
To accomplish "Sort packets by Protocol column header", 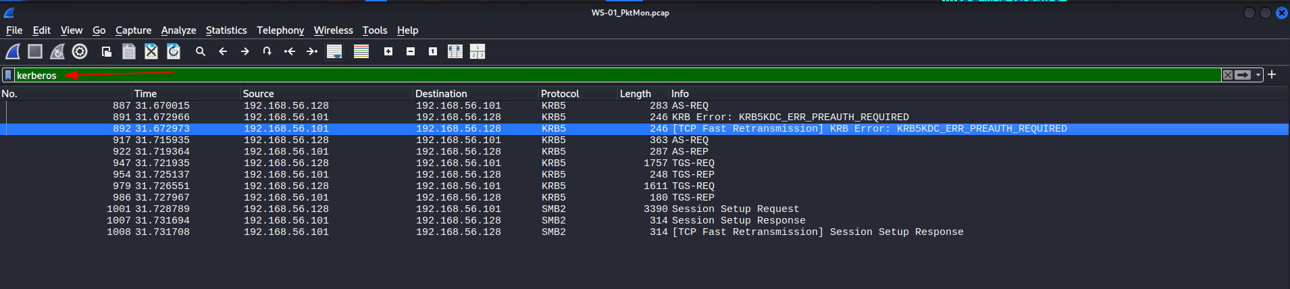I will pos(560,94).
